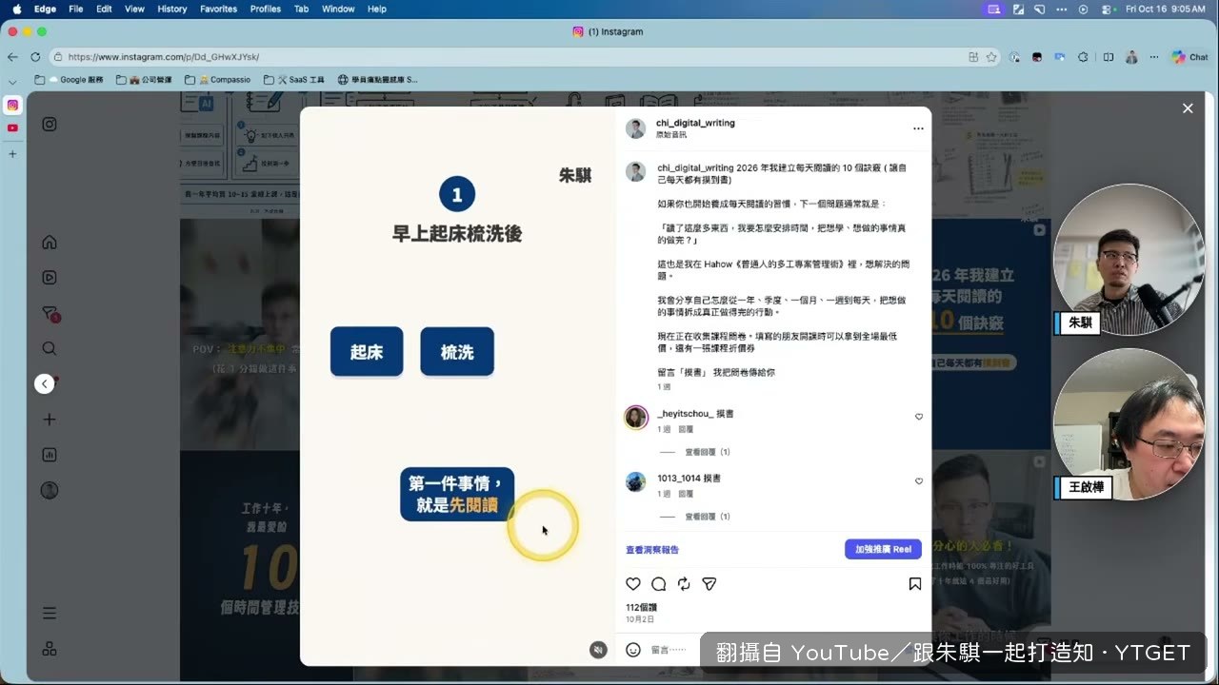This screenshot has height=685, width=1219.
Task: Open the emoji picker beside the comment field
Action: (633, 650)
